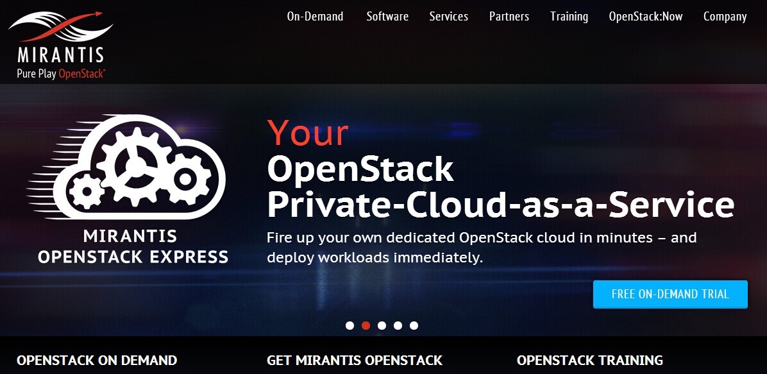
Task: Jump to the last carousel slide dot
Action: point(414,325)
